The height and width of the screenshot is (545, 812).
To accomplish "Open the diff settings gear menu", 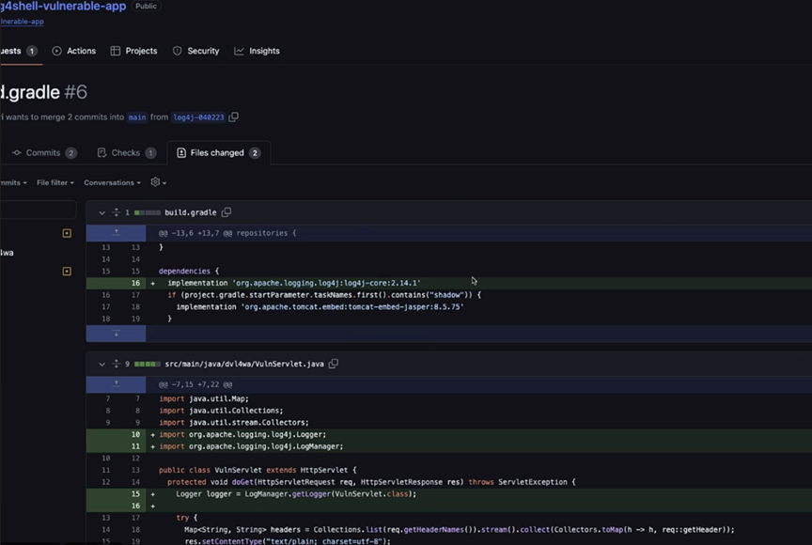I will coord(158,182).
